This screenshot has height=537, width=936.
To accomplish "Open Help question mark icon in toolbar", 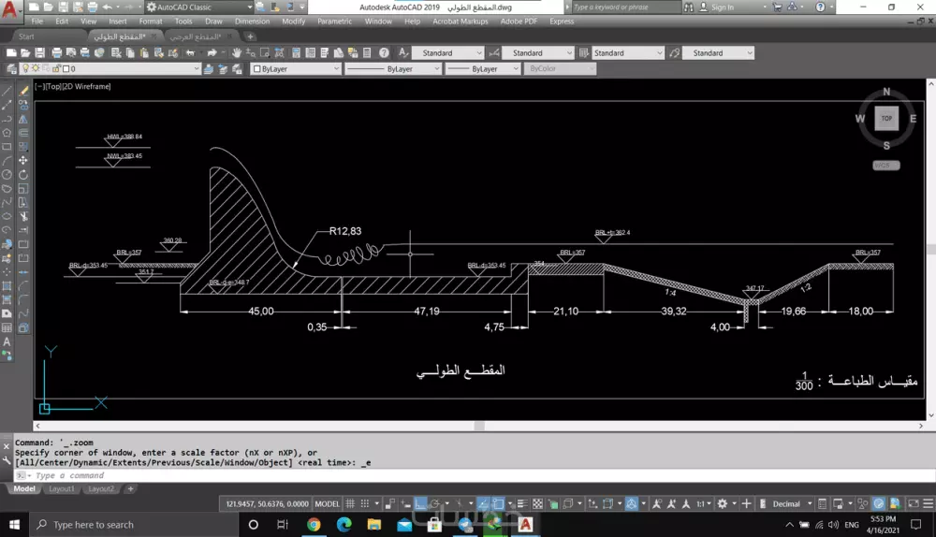I will tap(384, 53).
